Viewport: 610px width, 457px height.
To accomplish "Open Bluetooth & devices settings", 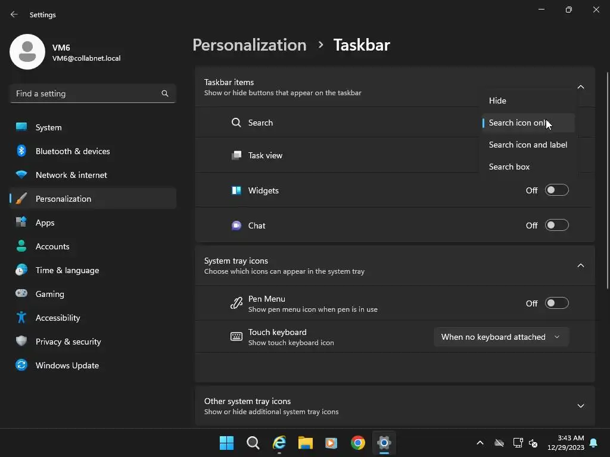I will [93, 151].
